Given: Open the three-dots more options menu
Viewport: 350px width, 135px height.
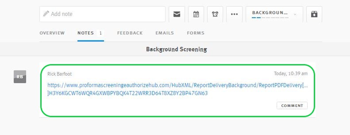Looking at the screenshot, I should 234,14.
